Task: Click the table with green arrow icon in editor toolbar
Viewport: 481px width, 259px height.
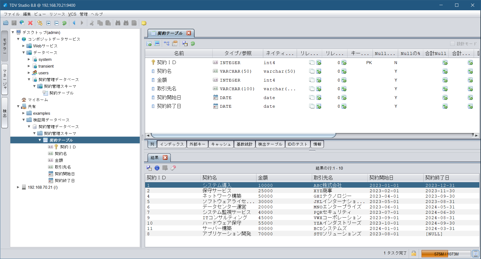Action: click(149, 44)
